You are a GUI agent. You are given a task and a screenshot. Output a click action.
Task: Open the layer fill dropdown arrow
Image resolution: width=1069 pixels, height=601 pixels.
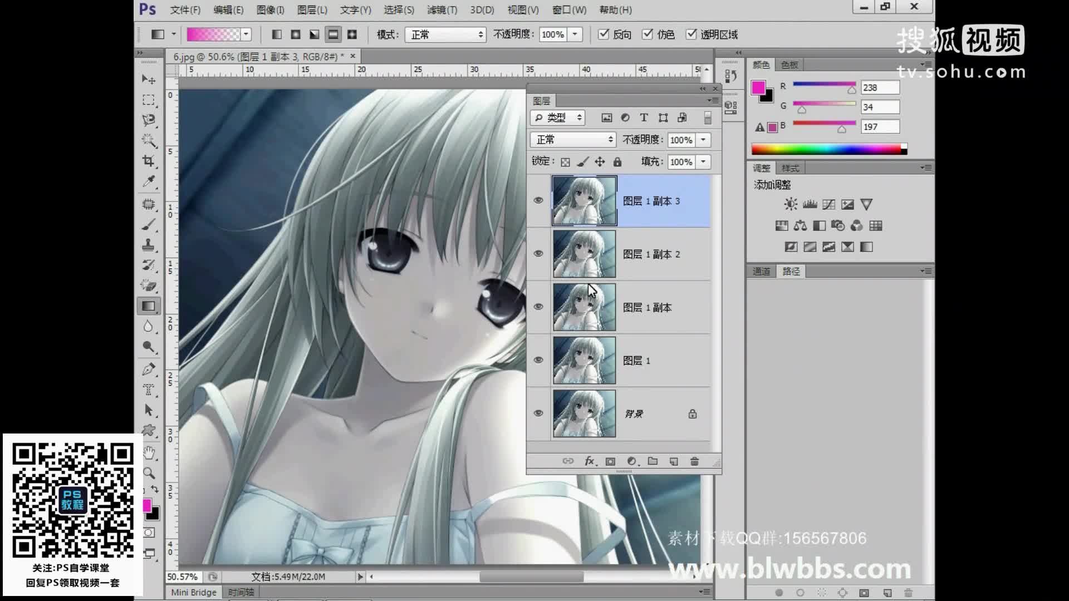click(x=703, y=162)
